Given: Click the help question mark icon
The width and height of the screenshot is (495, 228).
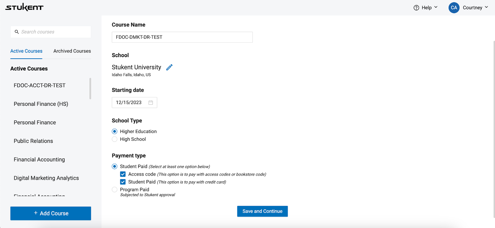Looking at the screenshot, I should [x=416, y=8].
